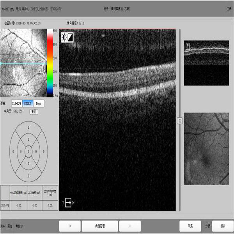
Task: Click the brightness sun icon on B-scan
Action: [x=65, y=37]
